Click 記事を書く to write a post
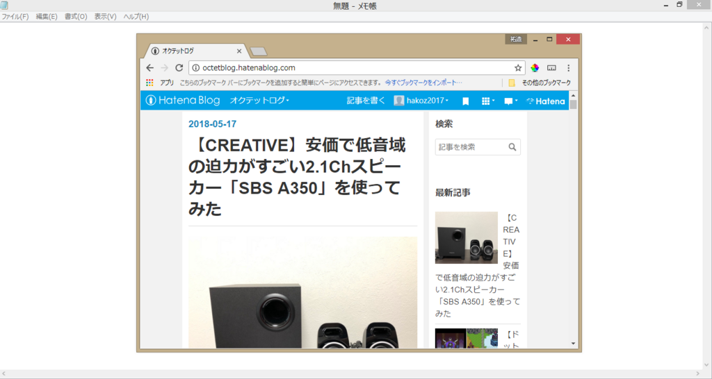This screenshot has width=712, height=379. [366, 101]
